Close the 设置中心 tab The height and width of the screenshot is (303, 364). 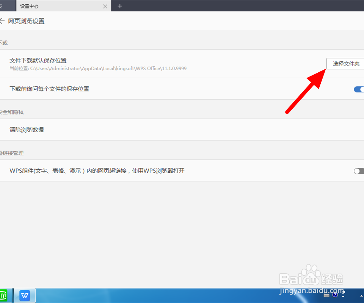[105, 6]
